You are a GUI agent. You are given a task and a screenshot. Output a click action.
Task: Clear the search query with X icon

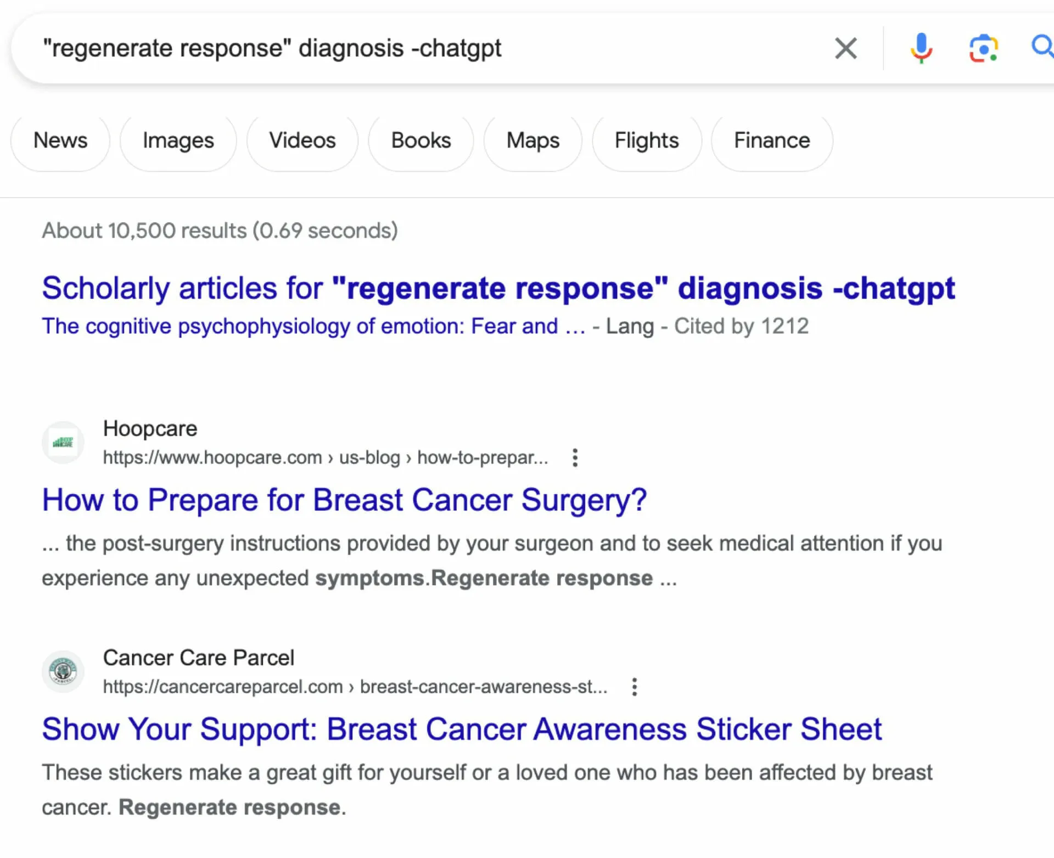[845, 48]
